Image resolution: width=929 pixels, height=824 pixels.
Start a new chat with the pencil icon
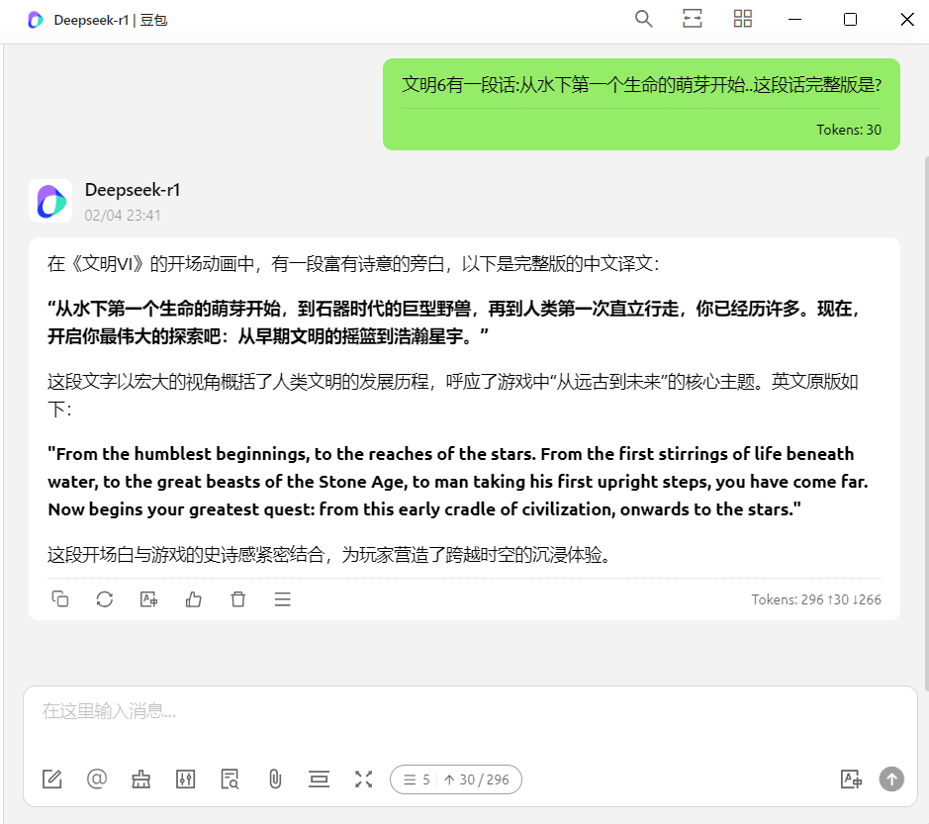click(52, 778)
